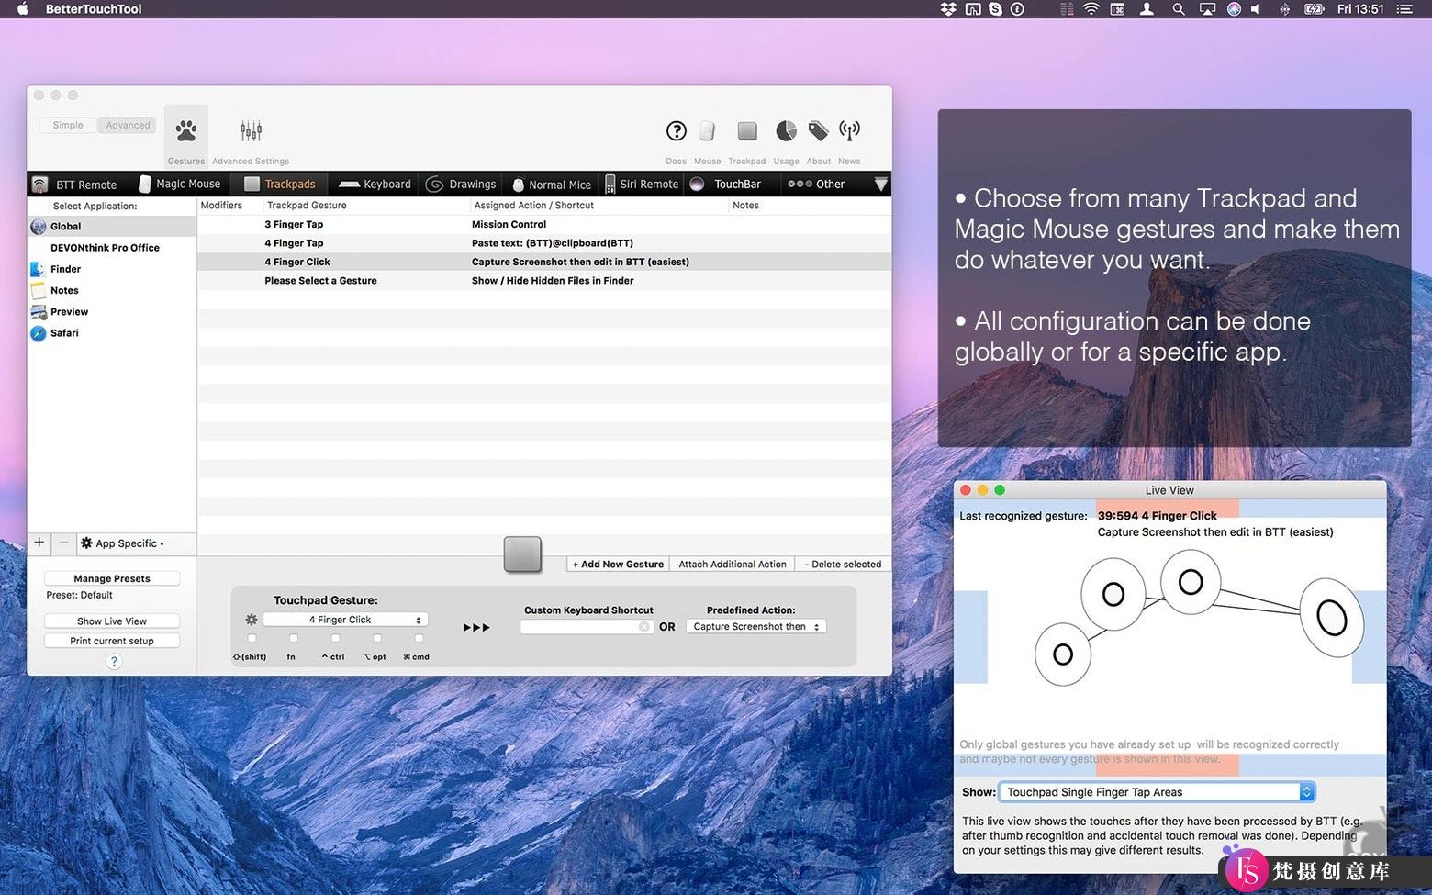Switch to Trackpads tab
The height and width of the screenshot is (895, 1432).
tap(280, 185)
